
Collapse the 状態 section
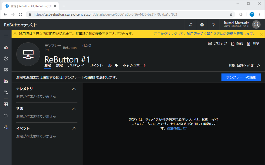74,108
